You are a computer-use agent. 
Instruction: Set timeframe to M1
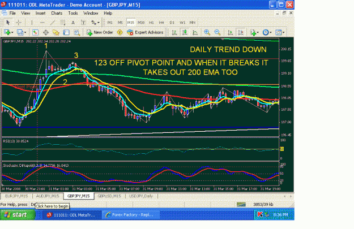[x=110, y=23]
